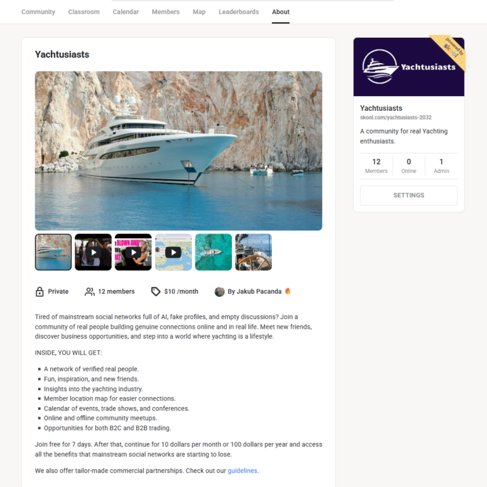This screenshot has height=487, width=487.
Task: Select the sailboat steering wheel thumbnail
Action: (x=254, y=252)
